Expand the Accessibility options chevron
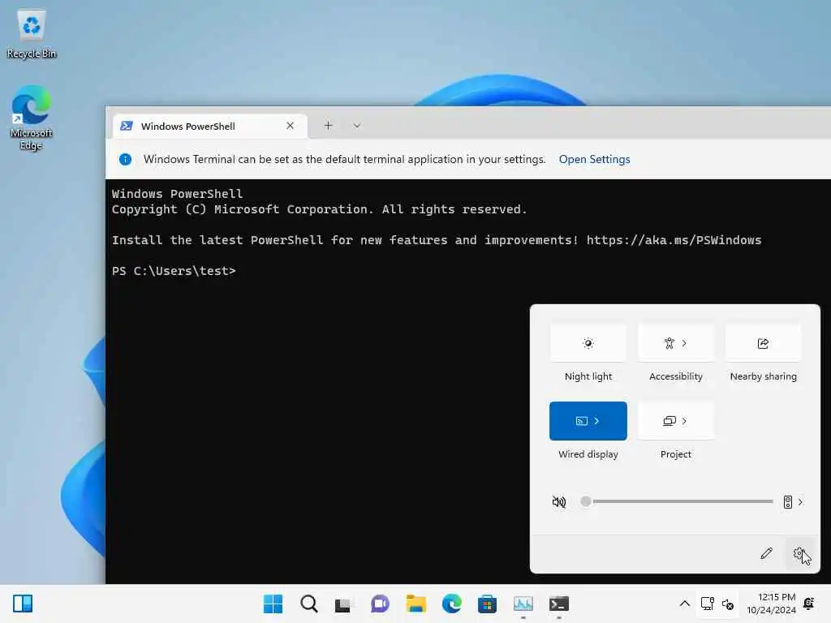 click(684, 343)
